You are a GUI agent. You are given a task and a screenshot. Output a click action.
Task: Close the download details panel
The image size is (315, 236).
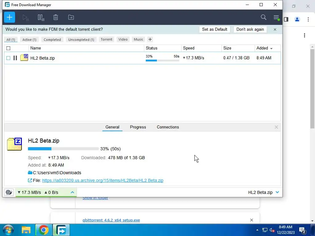pyautogui.click(x=276, y=127)
